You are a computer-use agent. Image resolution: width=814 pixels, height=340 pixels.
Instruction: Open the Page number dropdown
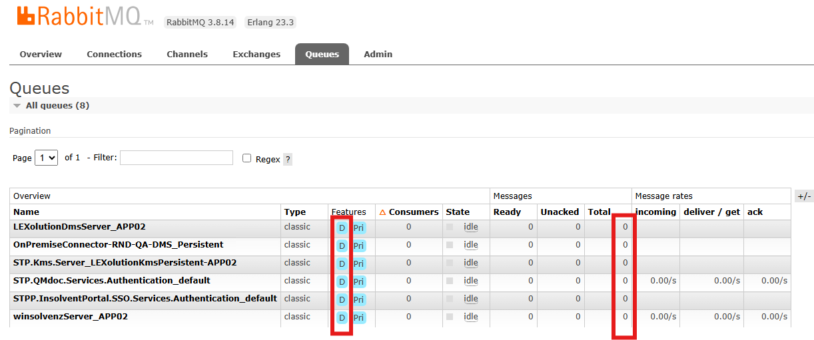(46, 158)
